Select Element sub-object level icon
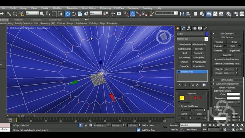Viewport: 245px width, 138px height. [200, 98]
